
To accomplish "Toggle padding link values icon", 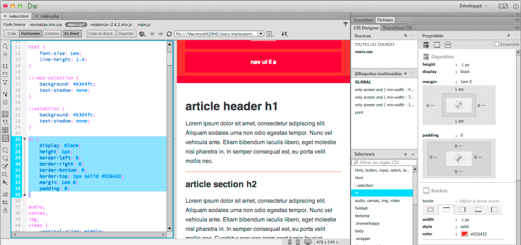I will 459,158.
